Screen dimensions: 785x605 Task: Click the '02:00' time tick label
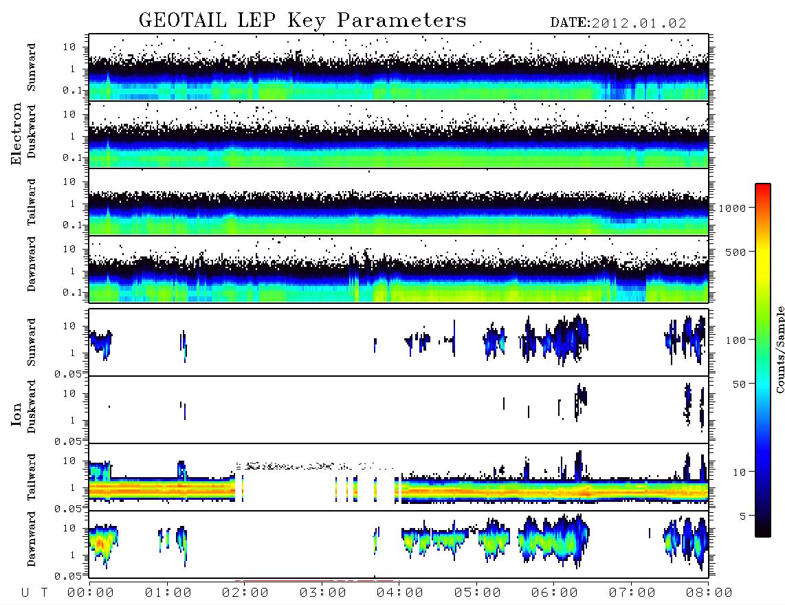pos(245,593)
